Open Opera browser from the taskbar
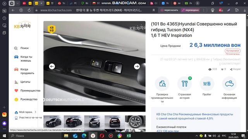248x139 pixels. point(102,136)
